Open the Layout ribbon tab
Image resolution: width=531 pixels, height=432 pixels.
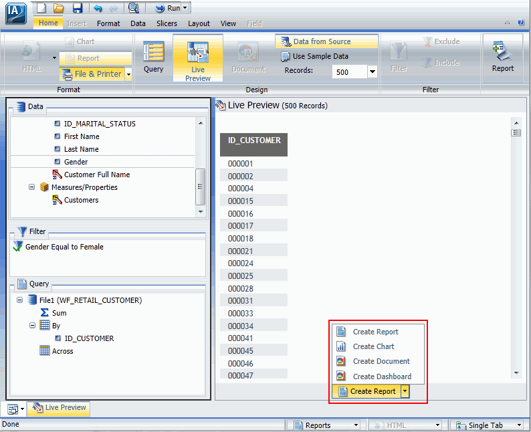click(199, 23)
